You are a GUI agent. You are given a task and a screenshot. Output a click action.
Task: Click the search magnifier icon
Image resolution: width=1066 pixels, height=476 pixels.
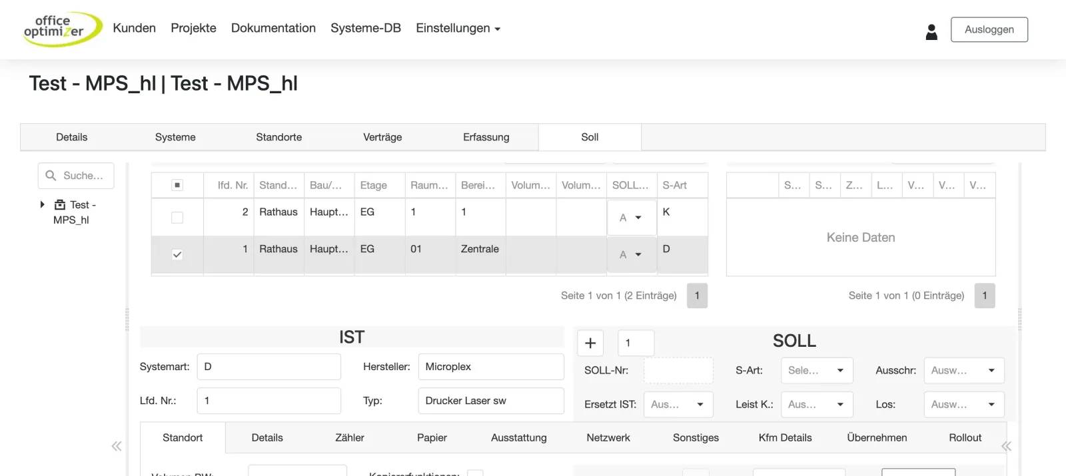click(51, 176)
